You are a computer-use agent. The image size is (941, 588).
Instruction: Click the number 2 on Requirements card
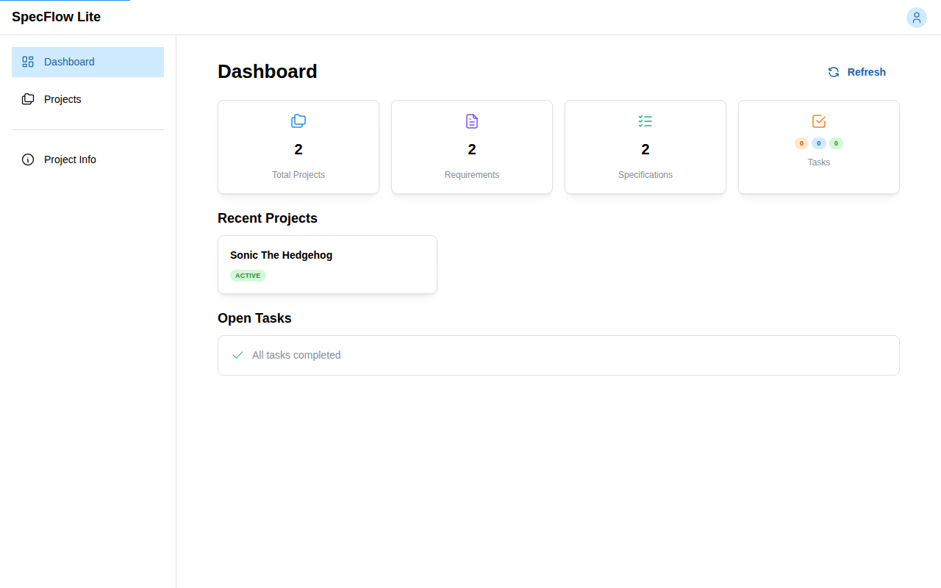(x=472, y=149)
